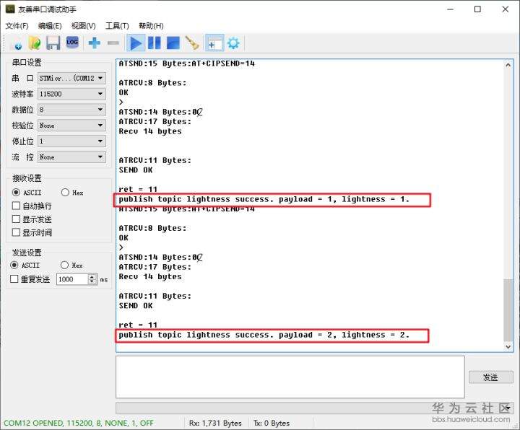Image resolution: width=520 pixels, height=430 pixels.
Task: Open the 编辑(E) menu
Action: pyautogui.click(x=50, y=26)
